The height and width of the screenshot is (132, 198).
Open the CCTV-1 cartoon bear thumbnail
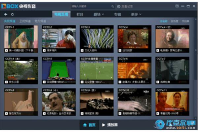pyautogui.click(x=21, y=39)
